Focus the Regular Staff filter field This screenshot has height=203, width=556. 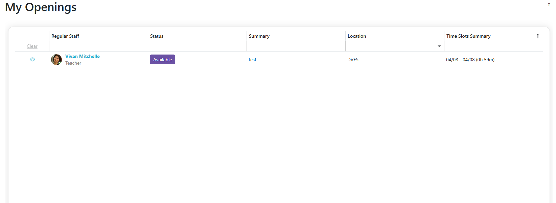(98, 46)
